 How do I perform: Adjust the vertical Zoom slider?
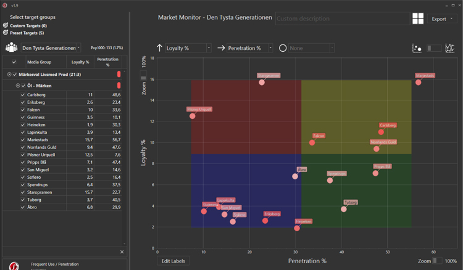pos(143,78)
